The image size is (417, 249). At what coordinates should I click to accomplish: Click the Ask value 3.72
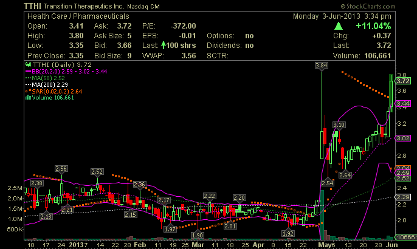(124, 26)
